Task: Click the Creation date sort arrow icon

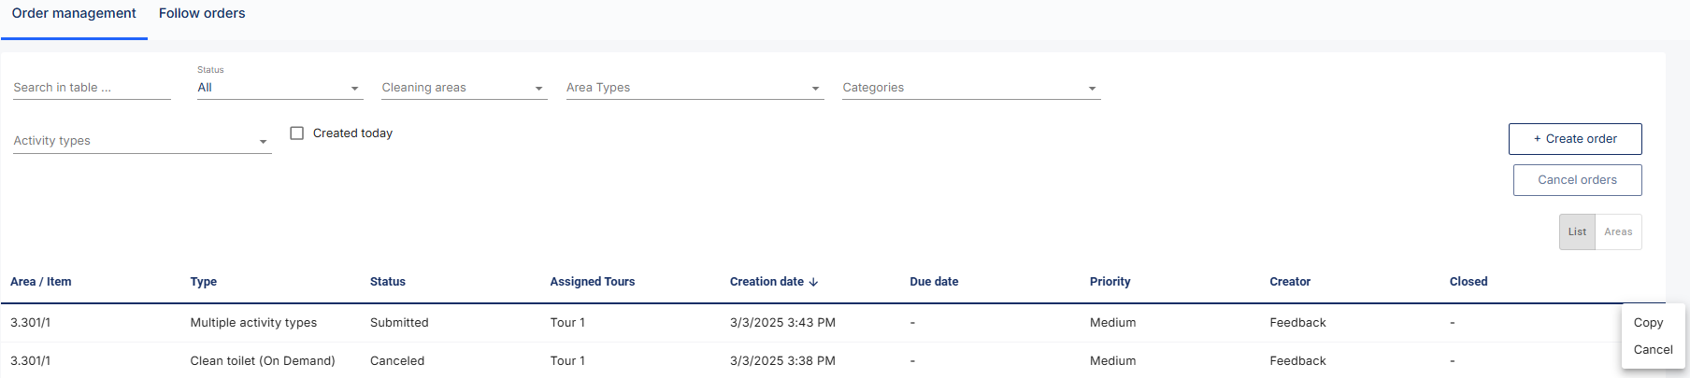Action: point(813,282)
